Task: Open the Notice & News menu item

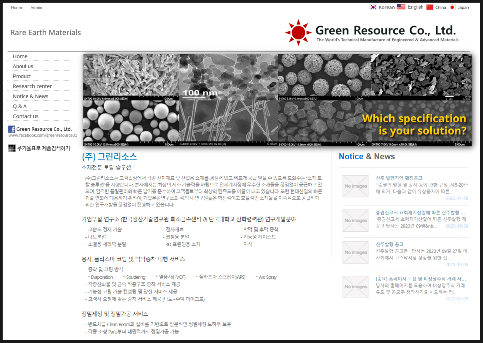Action: point(31,96)
